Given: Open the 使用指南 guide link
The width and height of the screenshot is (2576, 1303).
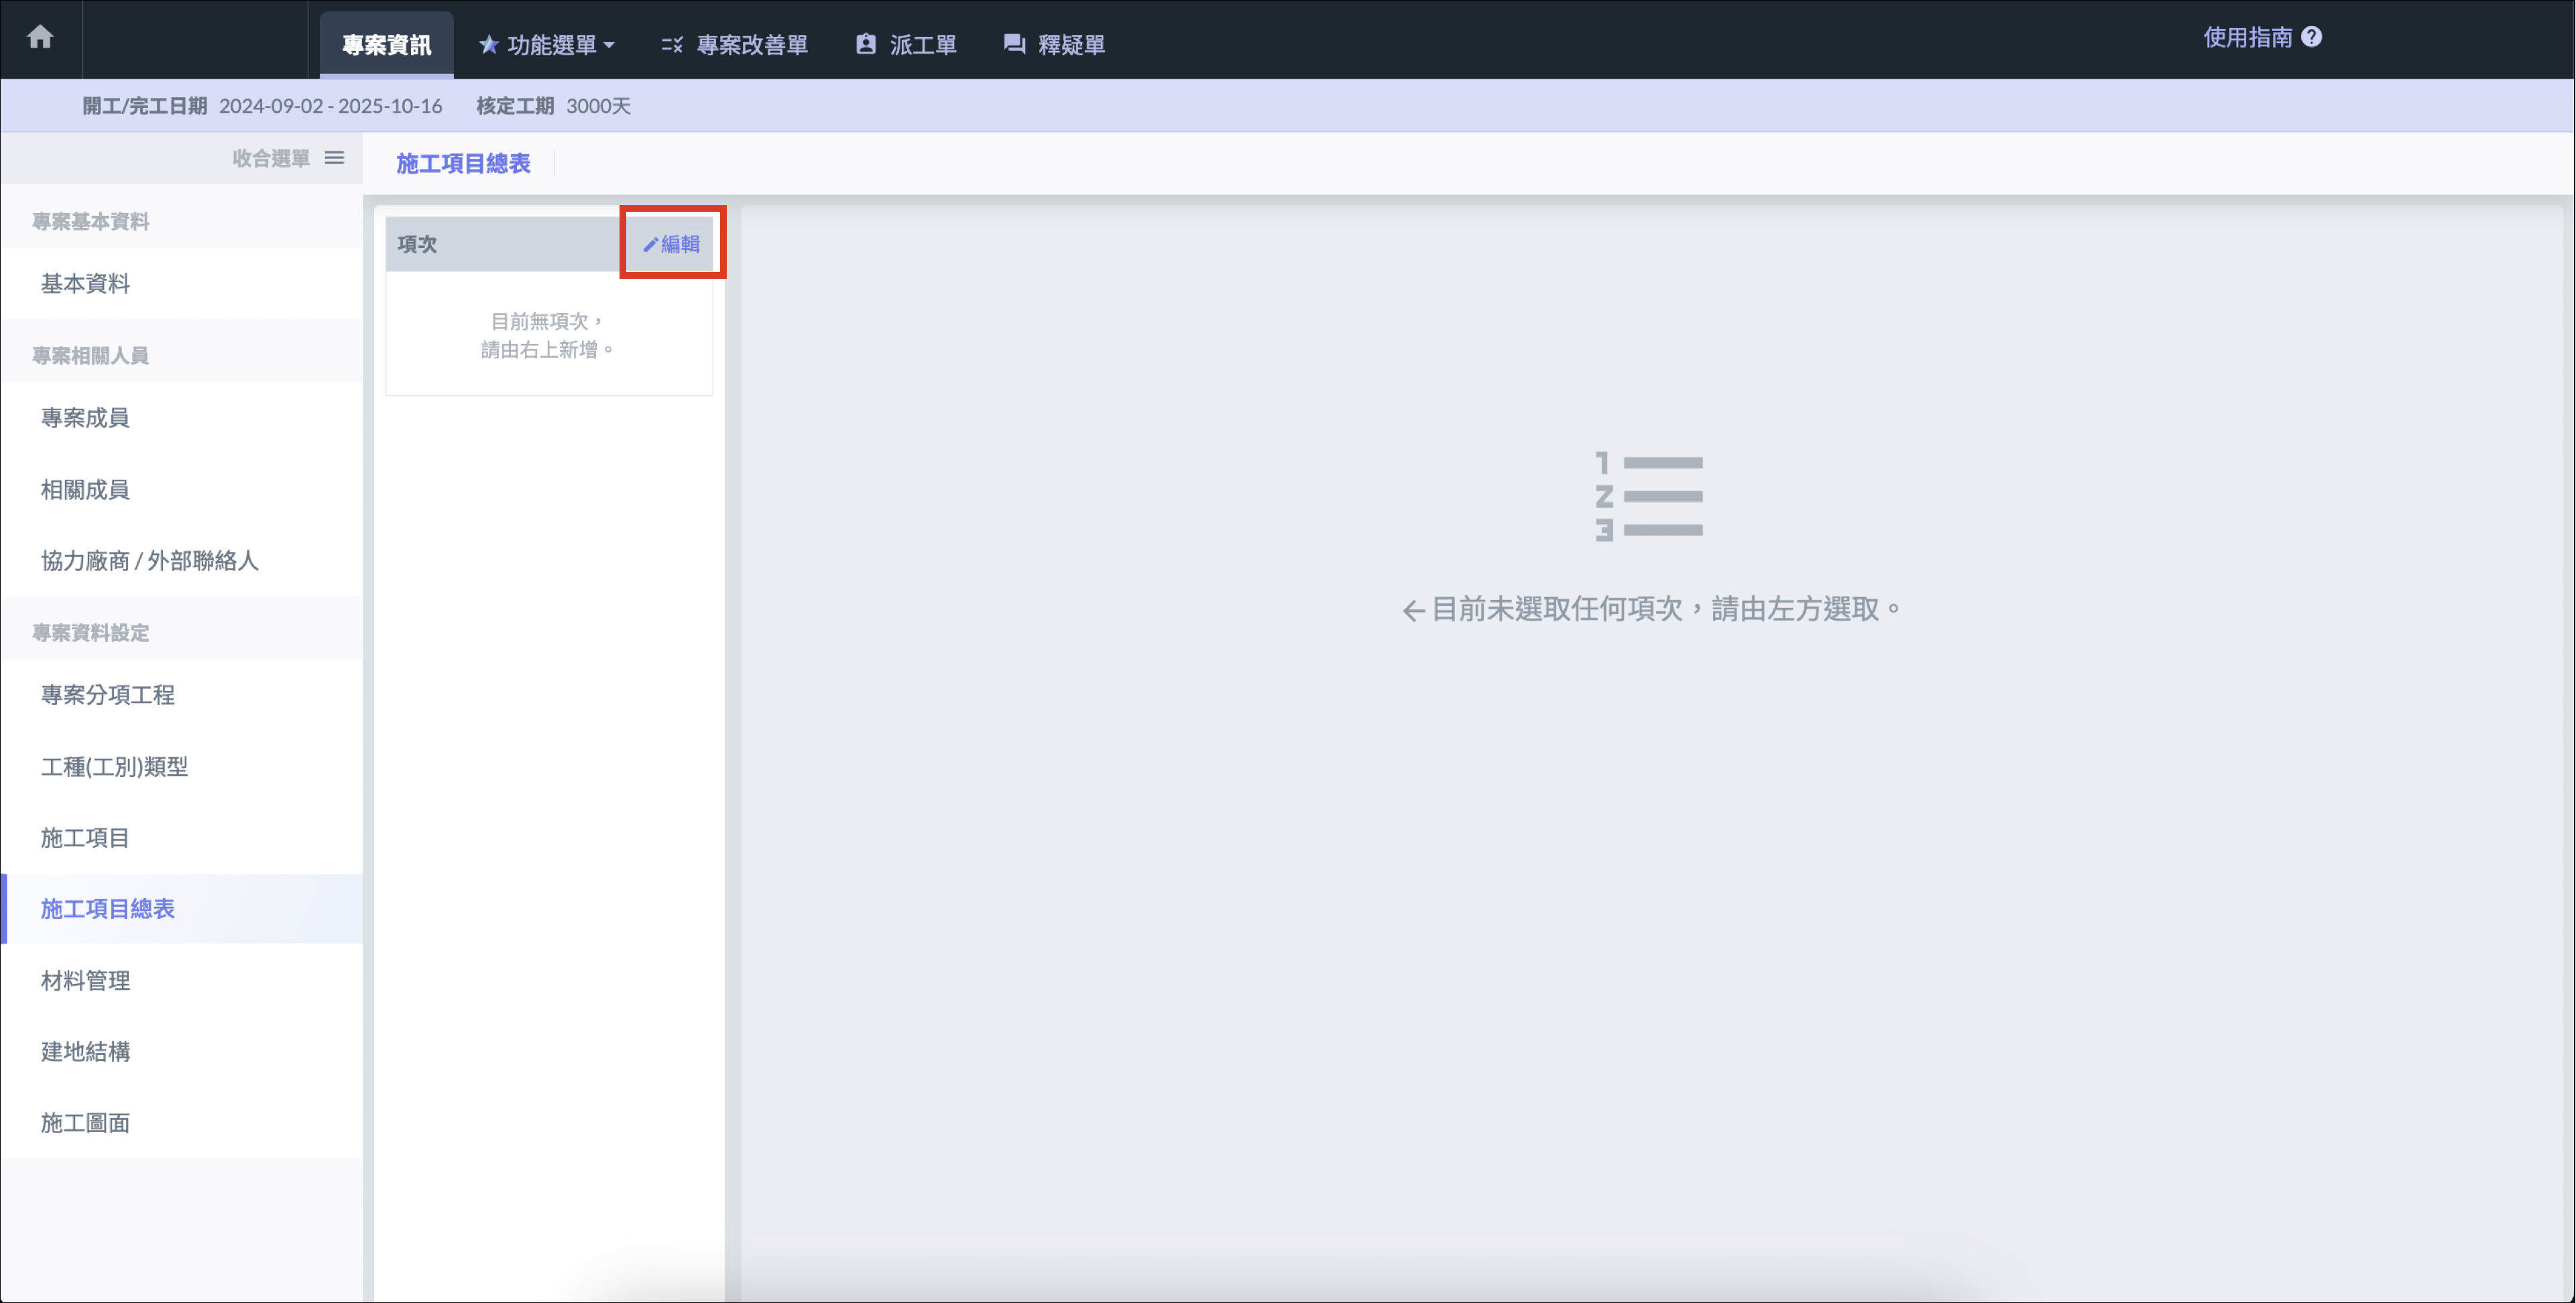Looking at the screenshot, I should click(2247, 37).
